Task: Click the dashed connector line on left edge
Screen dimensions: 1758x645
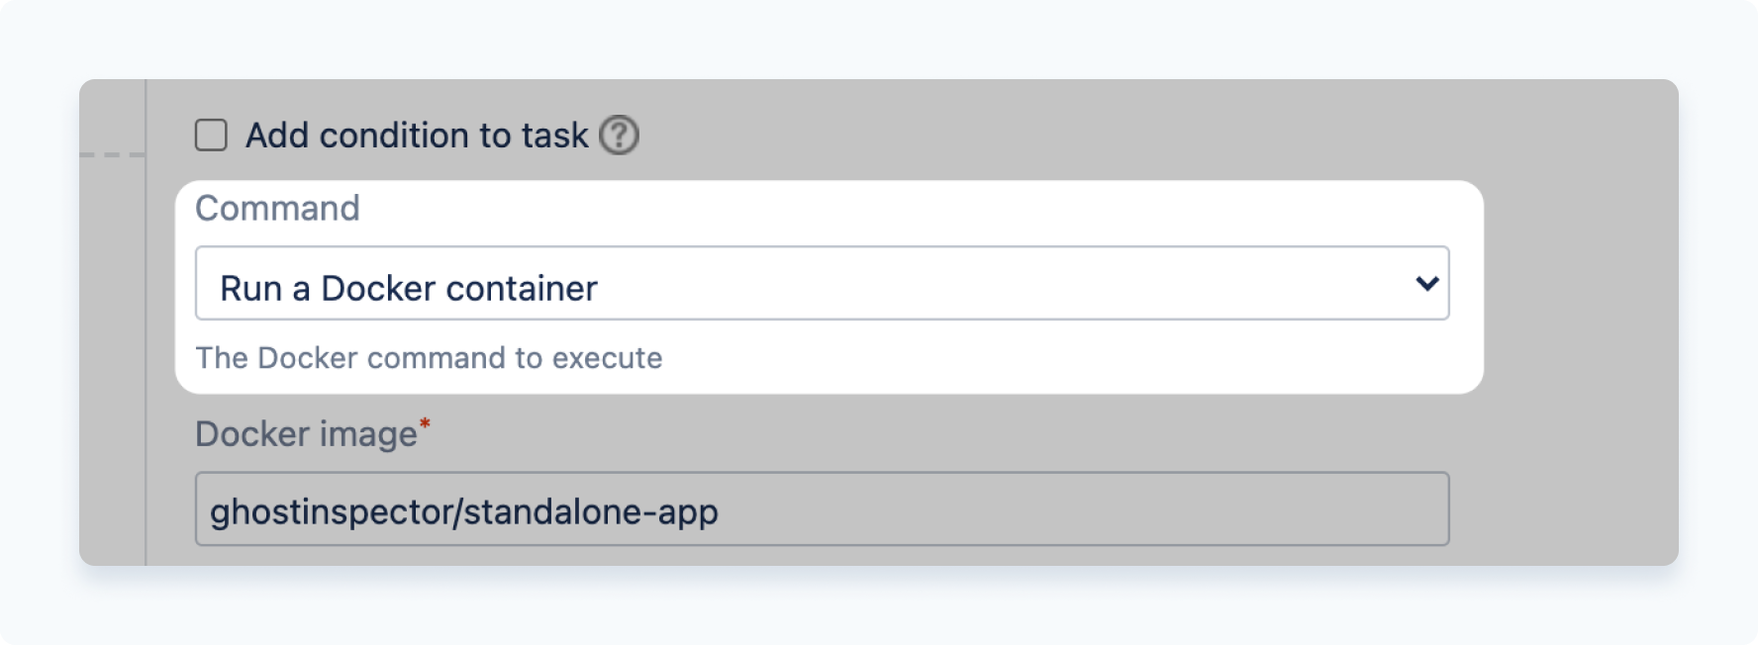Action: pyautogui.click(x=109, y=156)
